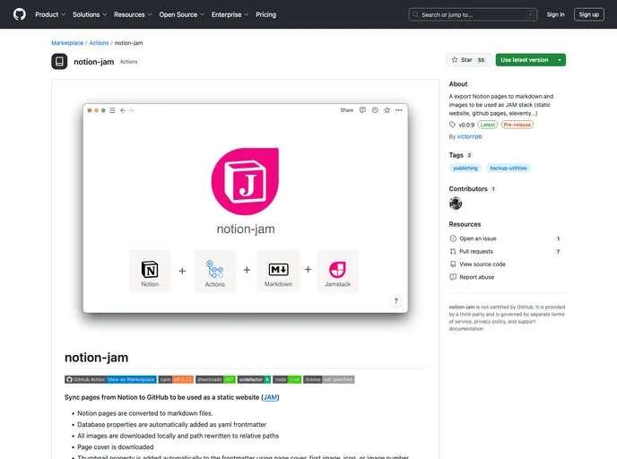
Task: Click the help question mark in banner
Action: [x=395, y=301]
